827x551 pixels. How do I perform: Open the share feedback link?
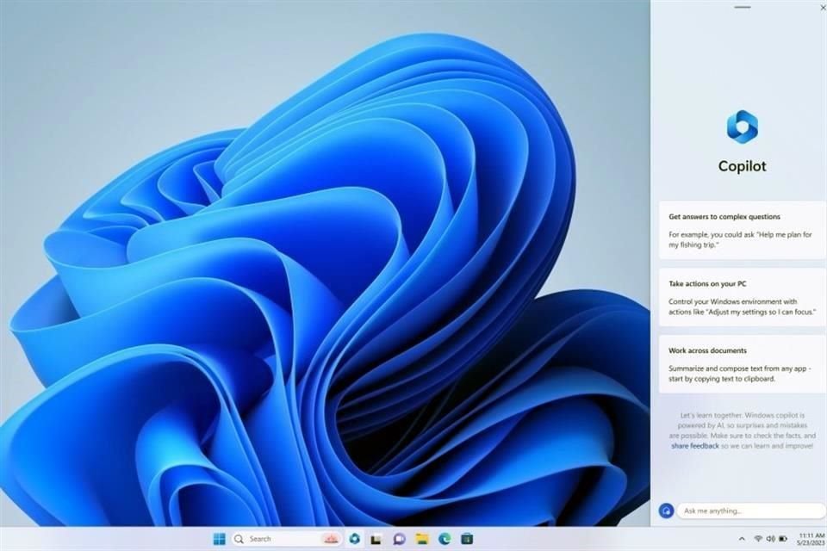point(693,446)
